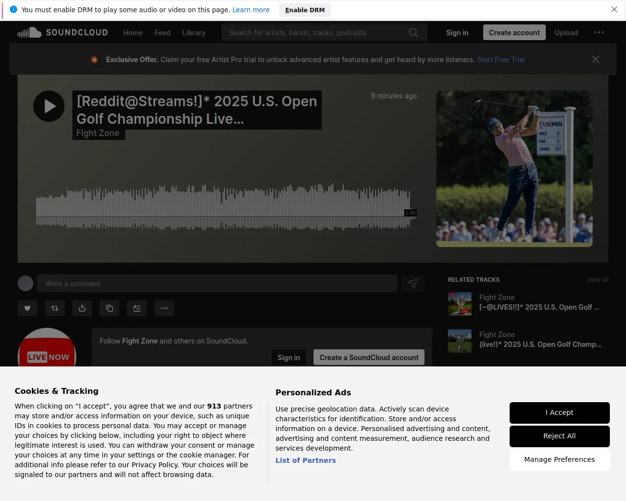Click Fight Zone above the [~@LIVES!!] track
This screenshot has height=501, width=626.
(497, 297)
